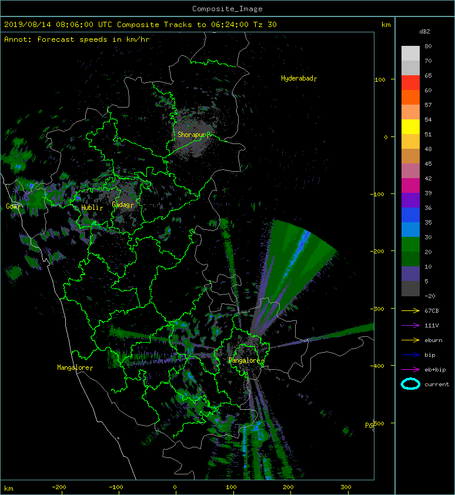Select the '42' value on the dBZ scale
Viewport: 455px width, 495px height.
point(428,178)
